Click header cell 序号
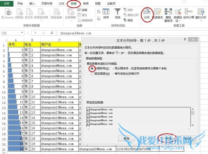The width and height of the screenshot is (208, 154). (x=16, y=44)
